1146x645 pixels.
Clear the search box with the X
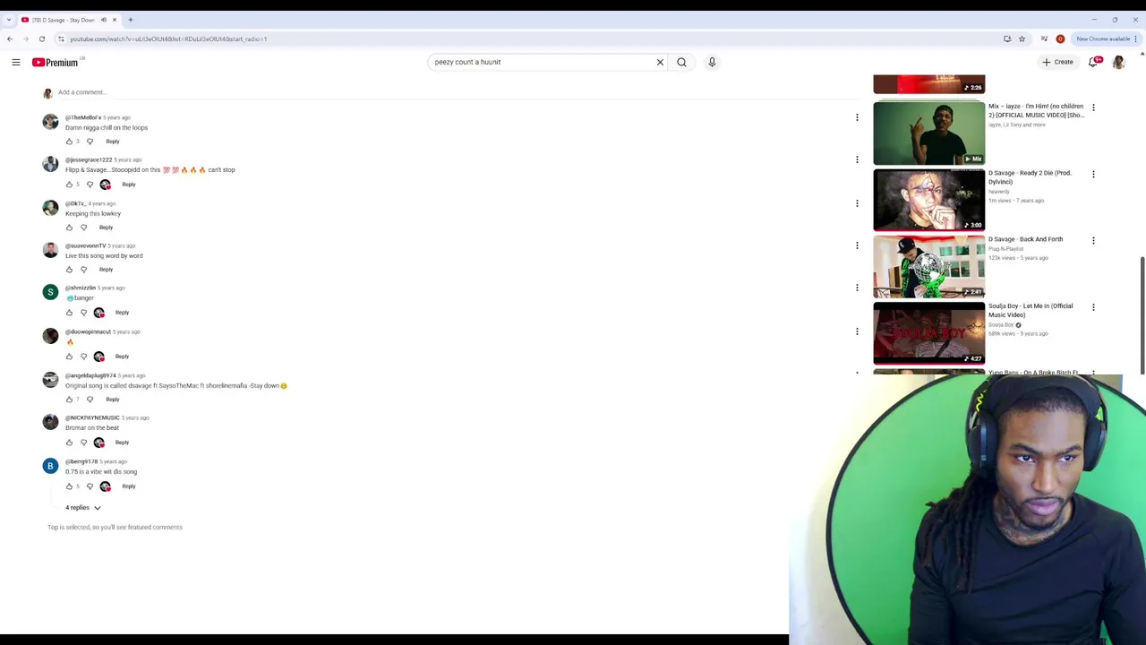coord(660,62)
